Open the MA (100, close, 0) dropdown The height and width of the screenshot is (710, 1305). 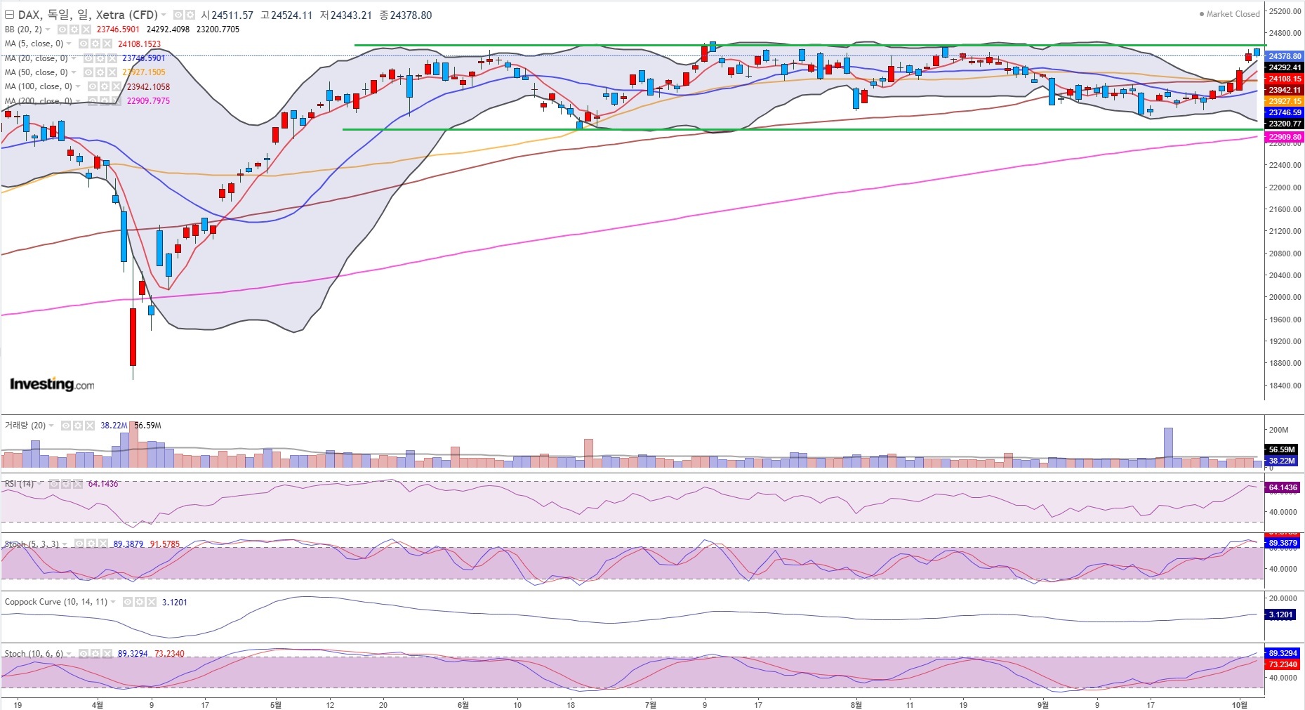78,86
